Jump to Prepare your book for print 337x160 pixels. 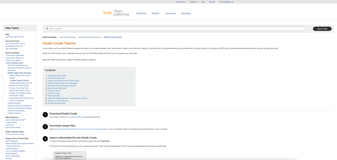pyautogui.click(x=58, y=101)
